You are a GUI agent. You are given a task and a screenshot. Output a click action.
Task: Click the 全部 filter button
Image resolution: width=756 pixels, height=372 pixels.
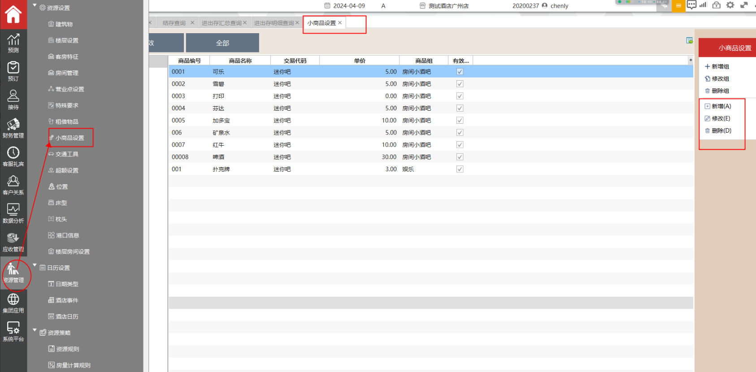(x=222, y=43)
